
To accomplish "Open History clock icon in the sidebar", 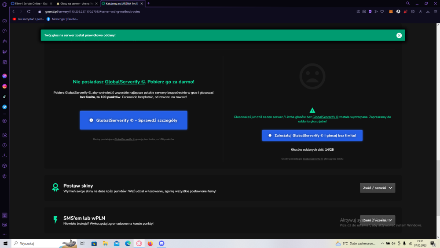I will tap(4, 145).
